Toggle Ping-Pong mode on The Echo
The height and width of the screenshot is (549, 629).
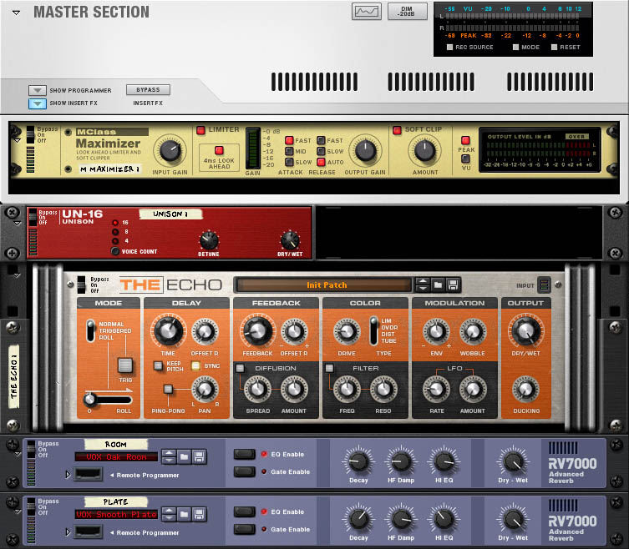(168, 389)
